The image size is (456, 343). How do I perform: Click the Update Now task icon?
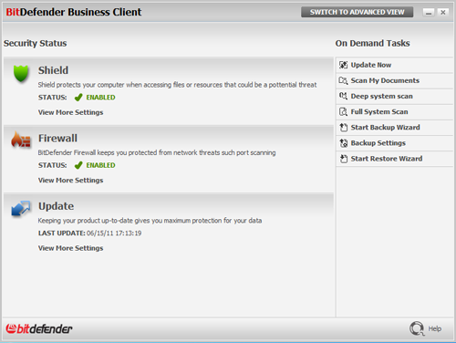click(343, 65)
